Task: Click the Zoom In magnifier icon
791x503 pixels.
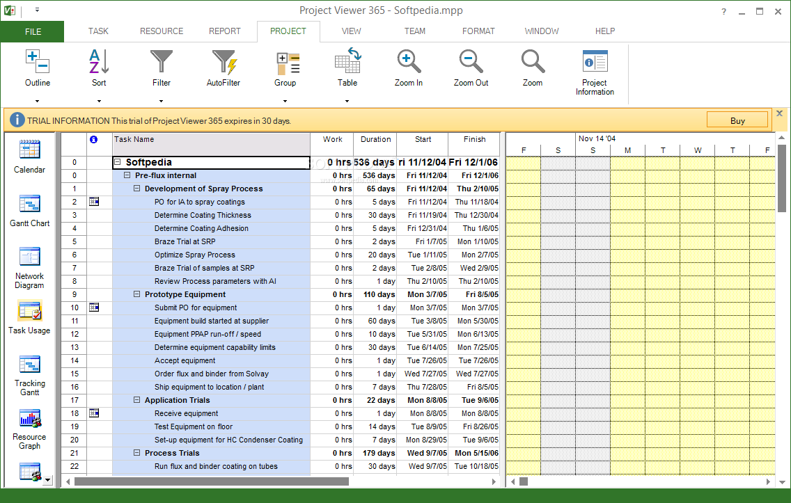Action: click(x=409, y=62)
